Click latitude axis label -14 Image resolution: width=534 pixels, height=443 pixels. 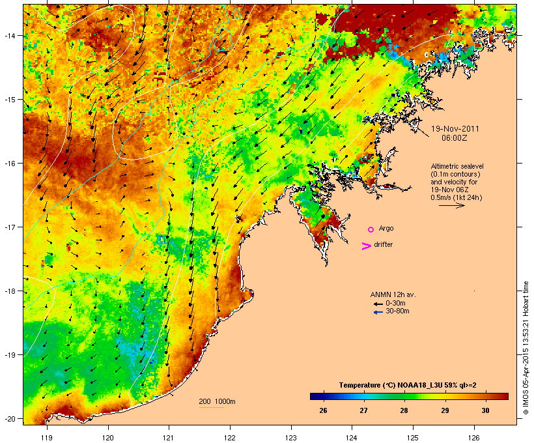click(x=10, y=35)
